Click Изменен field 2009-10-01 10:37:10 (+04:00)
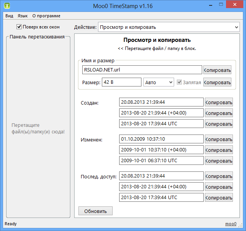The width and height of the screenshot is (246, 231). (x=161, y=150)
